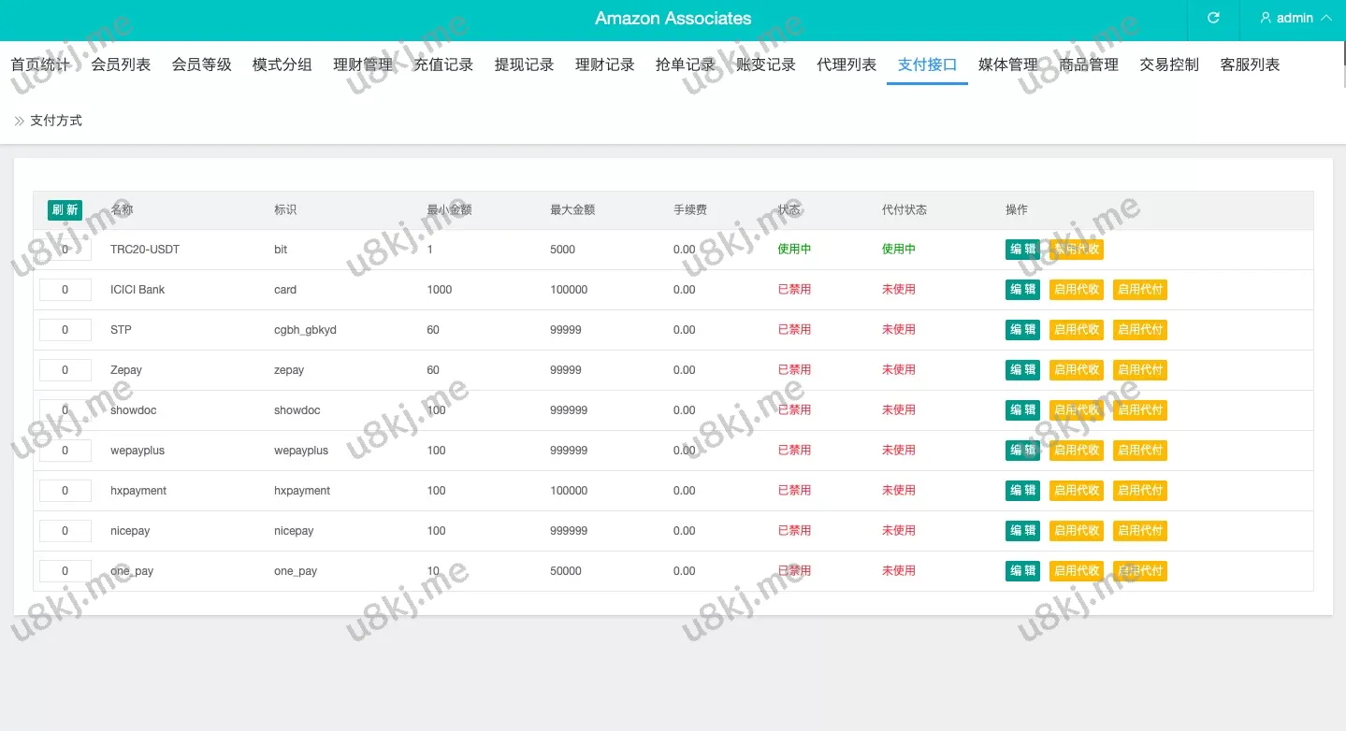The width and height of the screenshot is (1346, 731).
Task: Enable 代收 for hxpayment
Action: 1077,491
